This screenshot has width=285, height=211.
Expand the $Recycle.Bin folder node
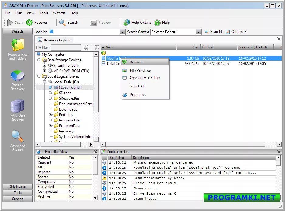coord(50,98)
